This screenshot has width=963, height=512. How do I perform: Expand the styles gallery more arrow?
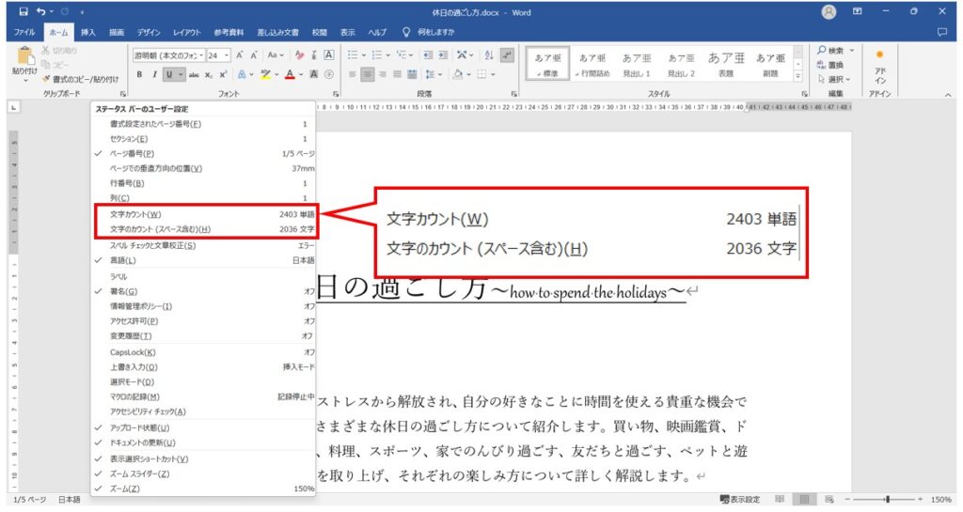pyautogui.click(x=798, y=76)
